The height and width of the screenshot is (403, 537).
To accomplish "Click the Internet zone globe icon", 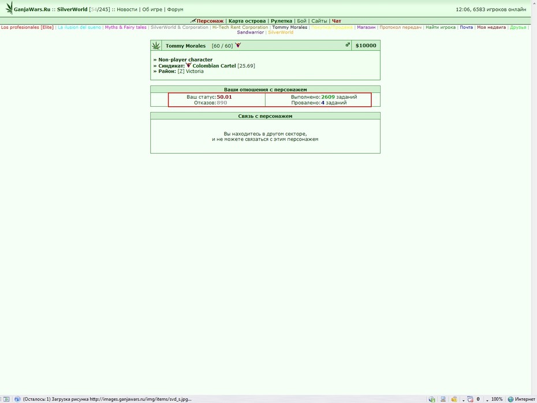I will 510,399.
